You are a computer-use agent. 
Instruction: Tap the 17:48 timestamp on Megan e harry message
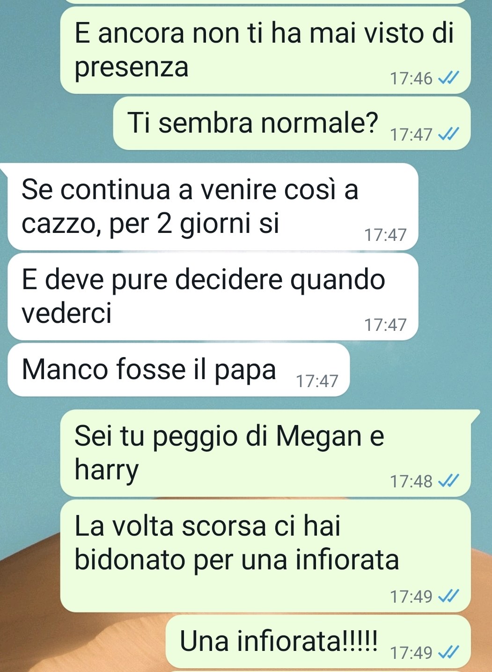pyautogui.click(x=411, y=481)
